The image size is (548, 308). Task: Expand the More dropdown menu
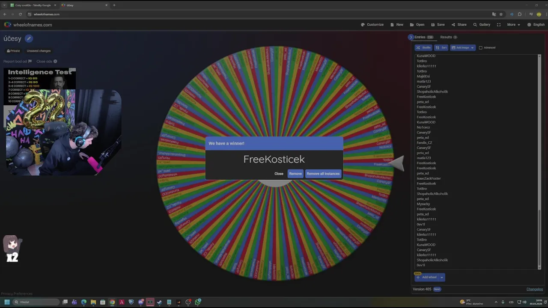pyautogui.click(x=513, y=25)
